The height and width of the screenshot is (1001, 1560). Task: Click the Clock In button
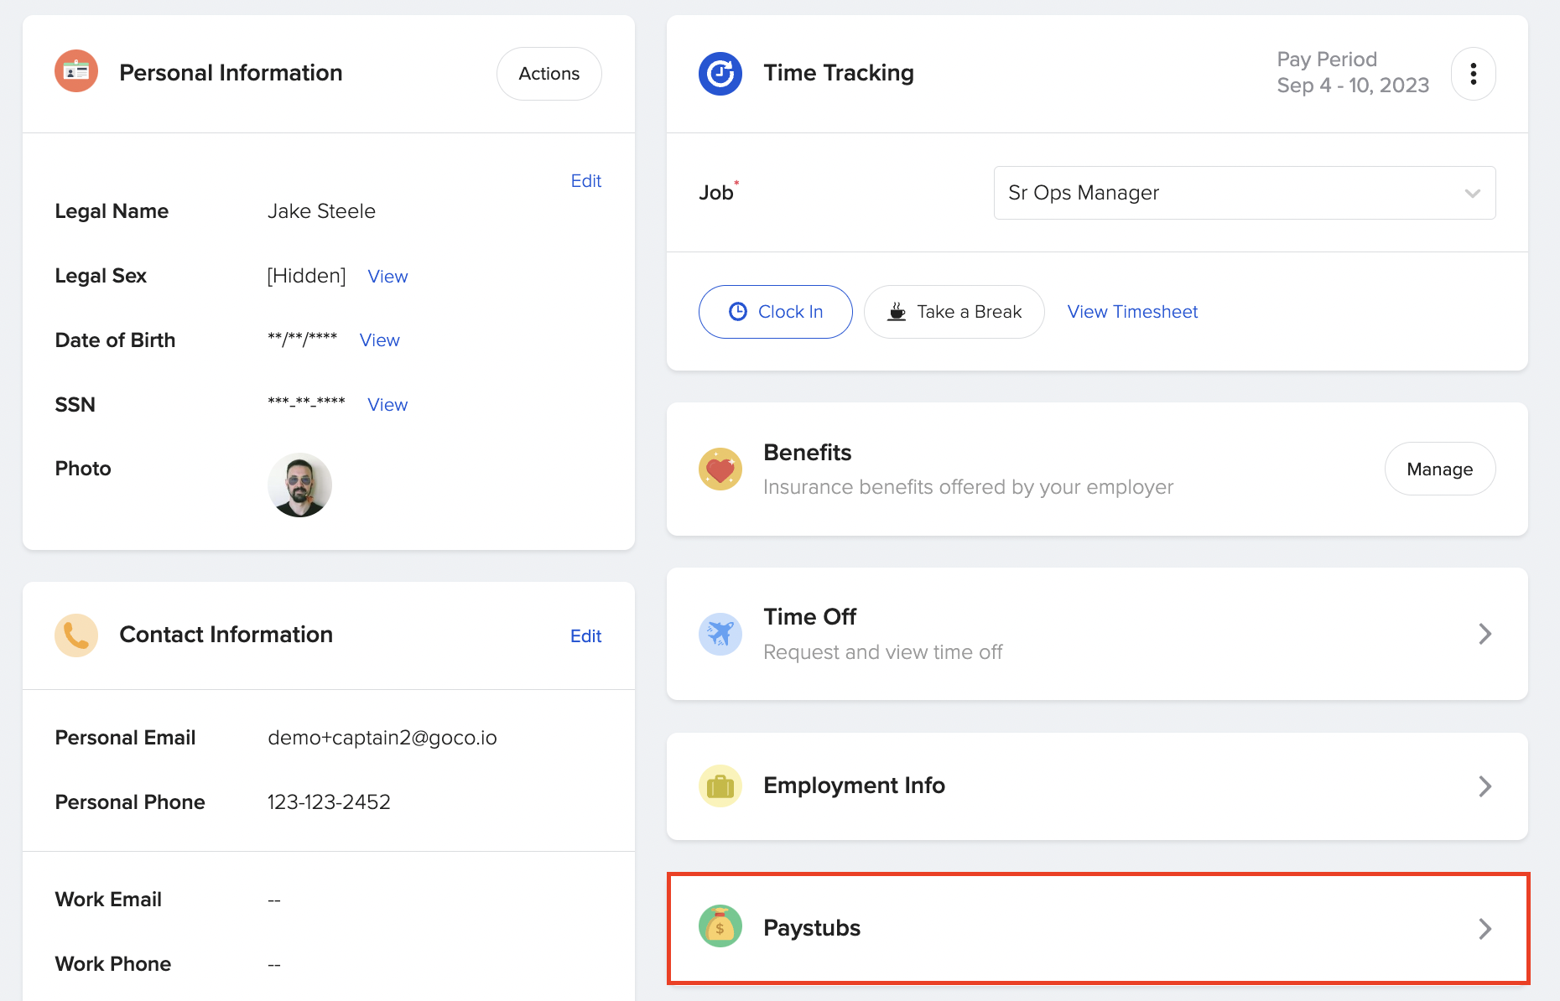775,311
